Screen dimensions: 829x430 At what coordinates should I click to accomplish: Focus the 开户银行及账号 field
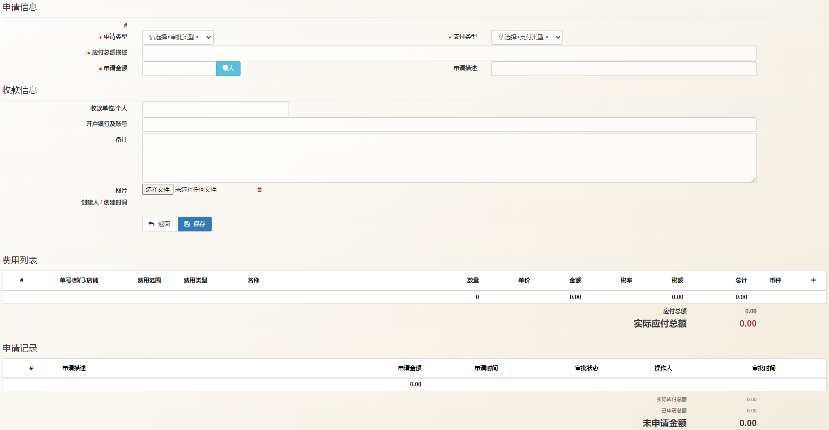coord(449,125)
